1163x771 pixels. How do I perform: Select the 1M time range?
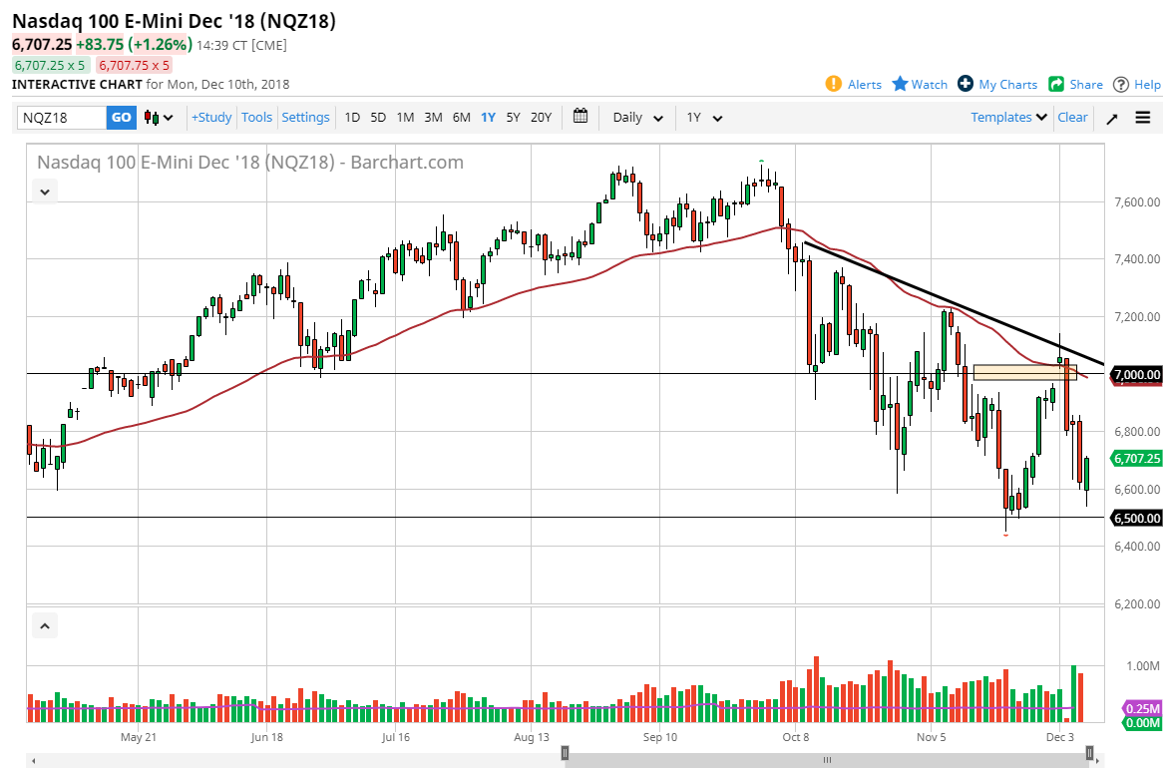405,117
